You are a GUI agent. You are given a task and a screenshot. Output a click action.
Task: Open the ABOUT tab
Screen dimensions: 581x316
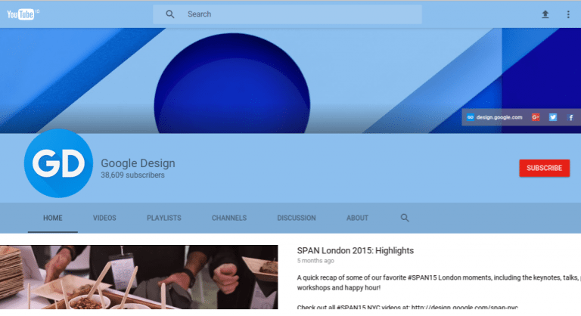tap(357, 218)
